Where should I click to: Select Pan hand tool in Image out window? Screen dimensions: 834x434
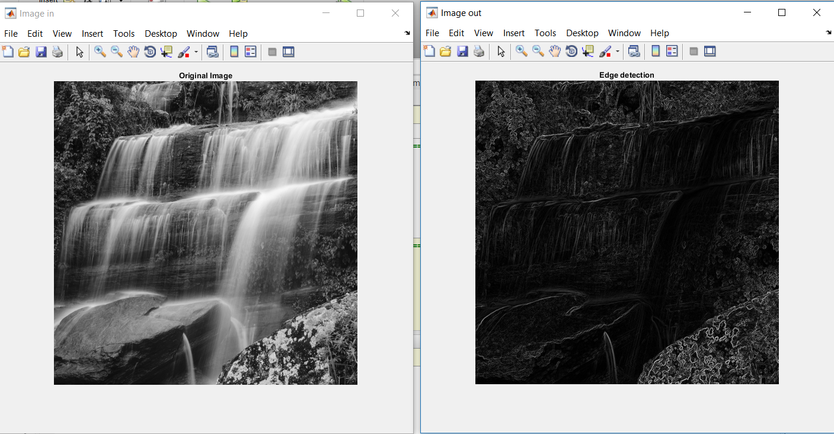[x=554, y=52]
